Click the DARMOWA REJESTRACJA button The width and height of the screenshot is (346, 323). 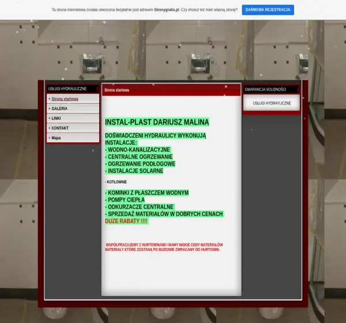point(268,10)
